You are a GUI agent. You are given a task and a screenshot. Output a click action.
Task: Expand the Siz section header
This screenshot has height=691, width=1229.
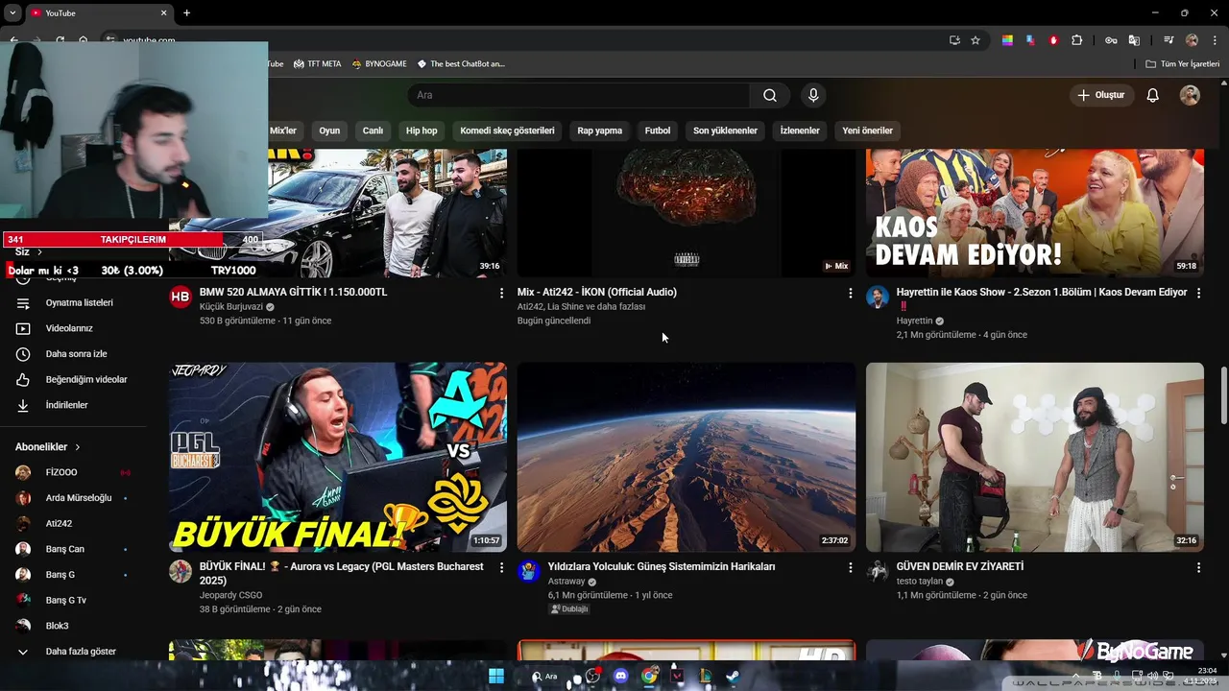pos(29,251)
